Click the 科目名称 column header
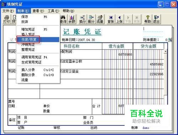This screenshot has height=135, width=178. point(72,46)
